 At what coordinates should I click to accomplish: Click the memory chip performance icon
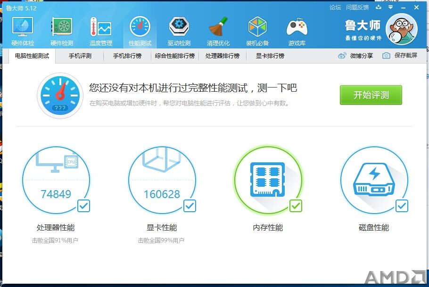coord(268,180)
